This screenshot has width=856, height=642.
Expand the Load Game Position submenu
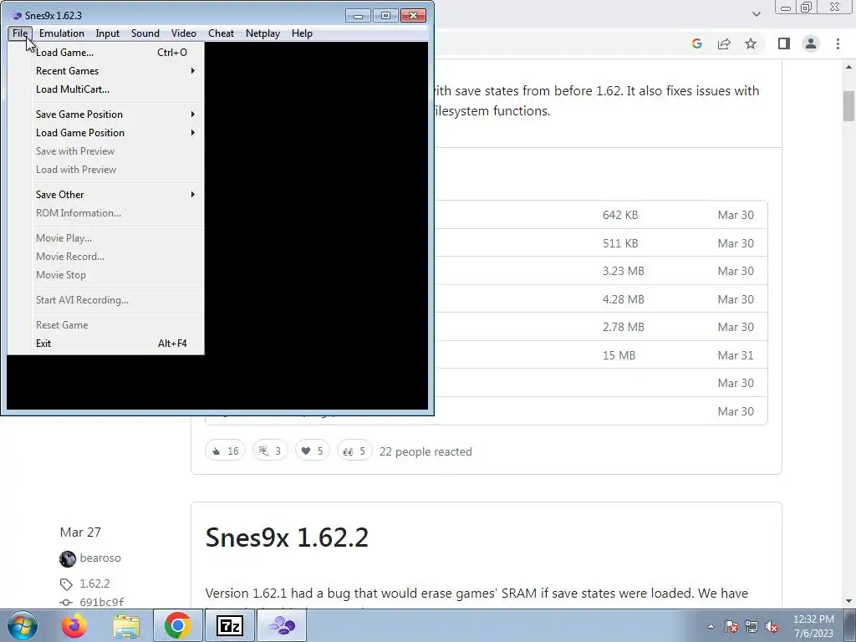click(106, 133)
